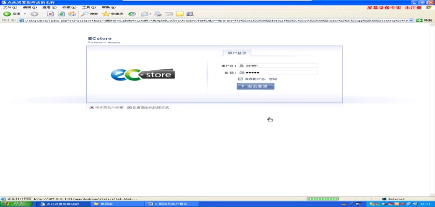Click the last icon in the browser toolbar
The image size is (435, 207).
pyautogui.click(x=190, y=14)
